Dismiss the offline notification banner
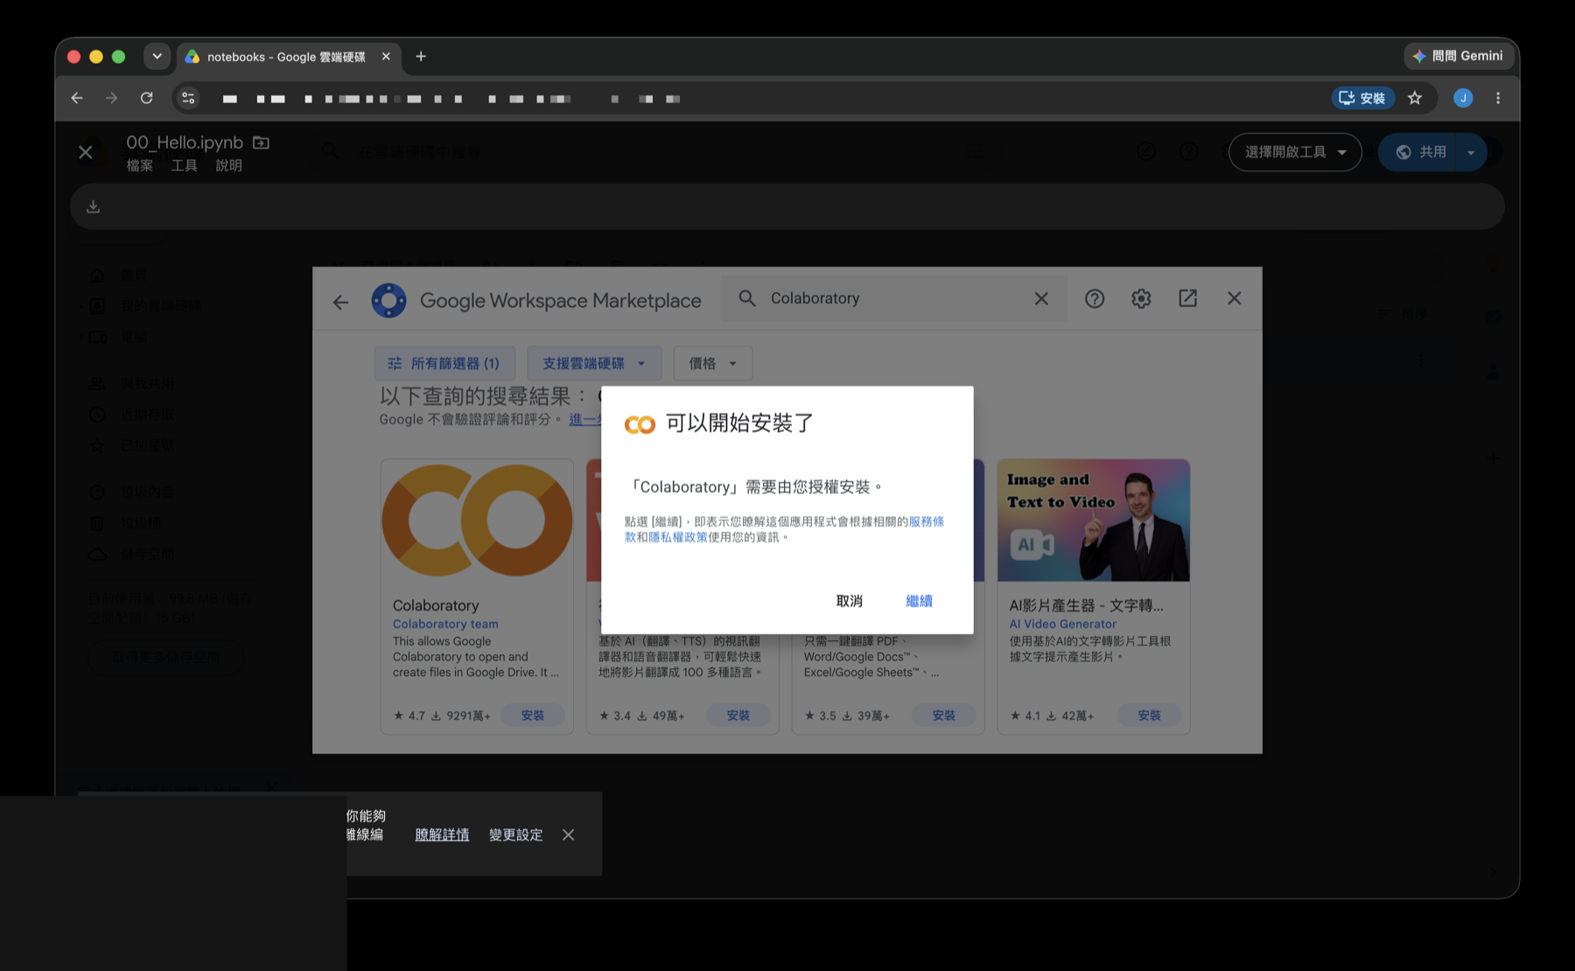This screenshot has height=971, width=1575. (569, 835)
